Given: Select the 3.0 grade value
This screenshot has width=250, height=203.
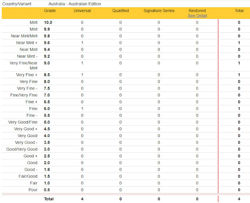Looking at the screenshot, I should tap(47, 149).
